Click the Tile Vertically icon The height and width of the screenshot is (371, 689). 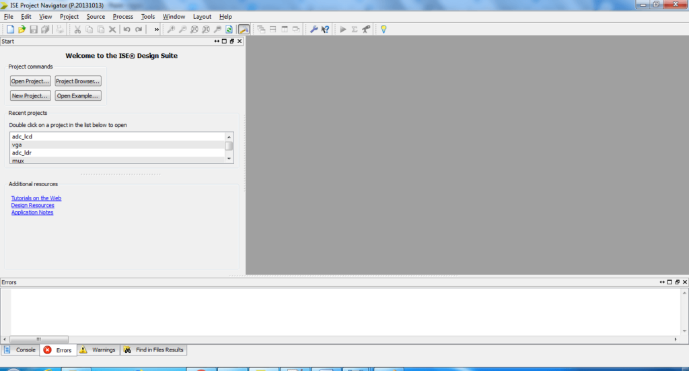(285, 30)
